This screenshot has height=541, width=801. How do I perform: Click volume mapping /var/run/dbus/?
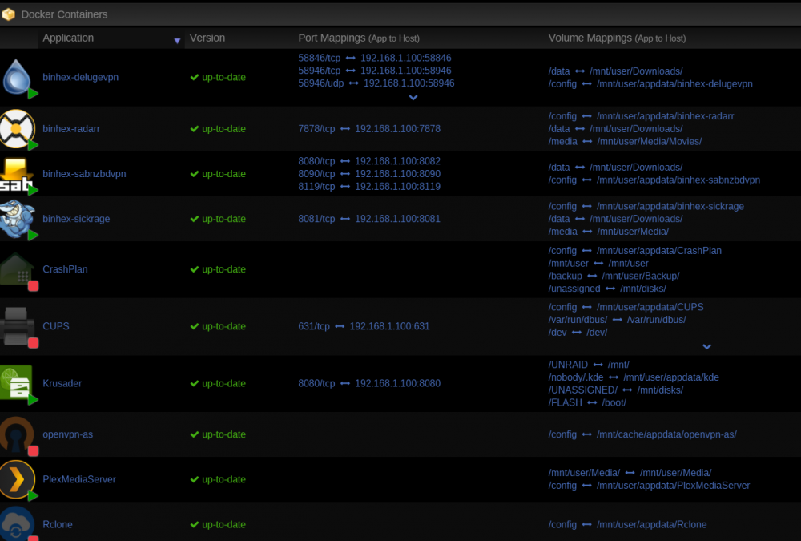point(617,320)
